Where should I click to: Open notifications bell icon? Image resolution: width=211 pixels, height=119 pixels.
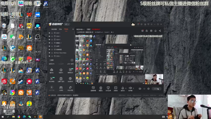click(x=155, y=31)
